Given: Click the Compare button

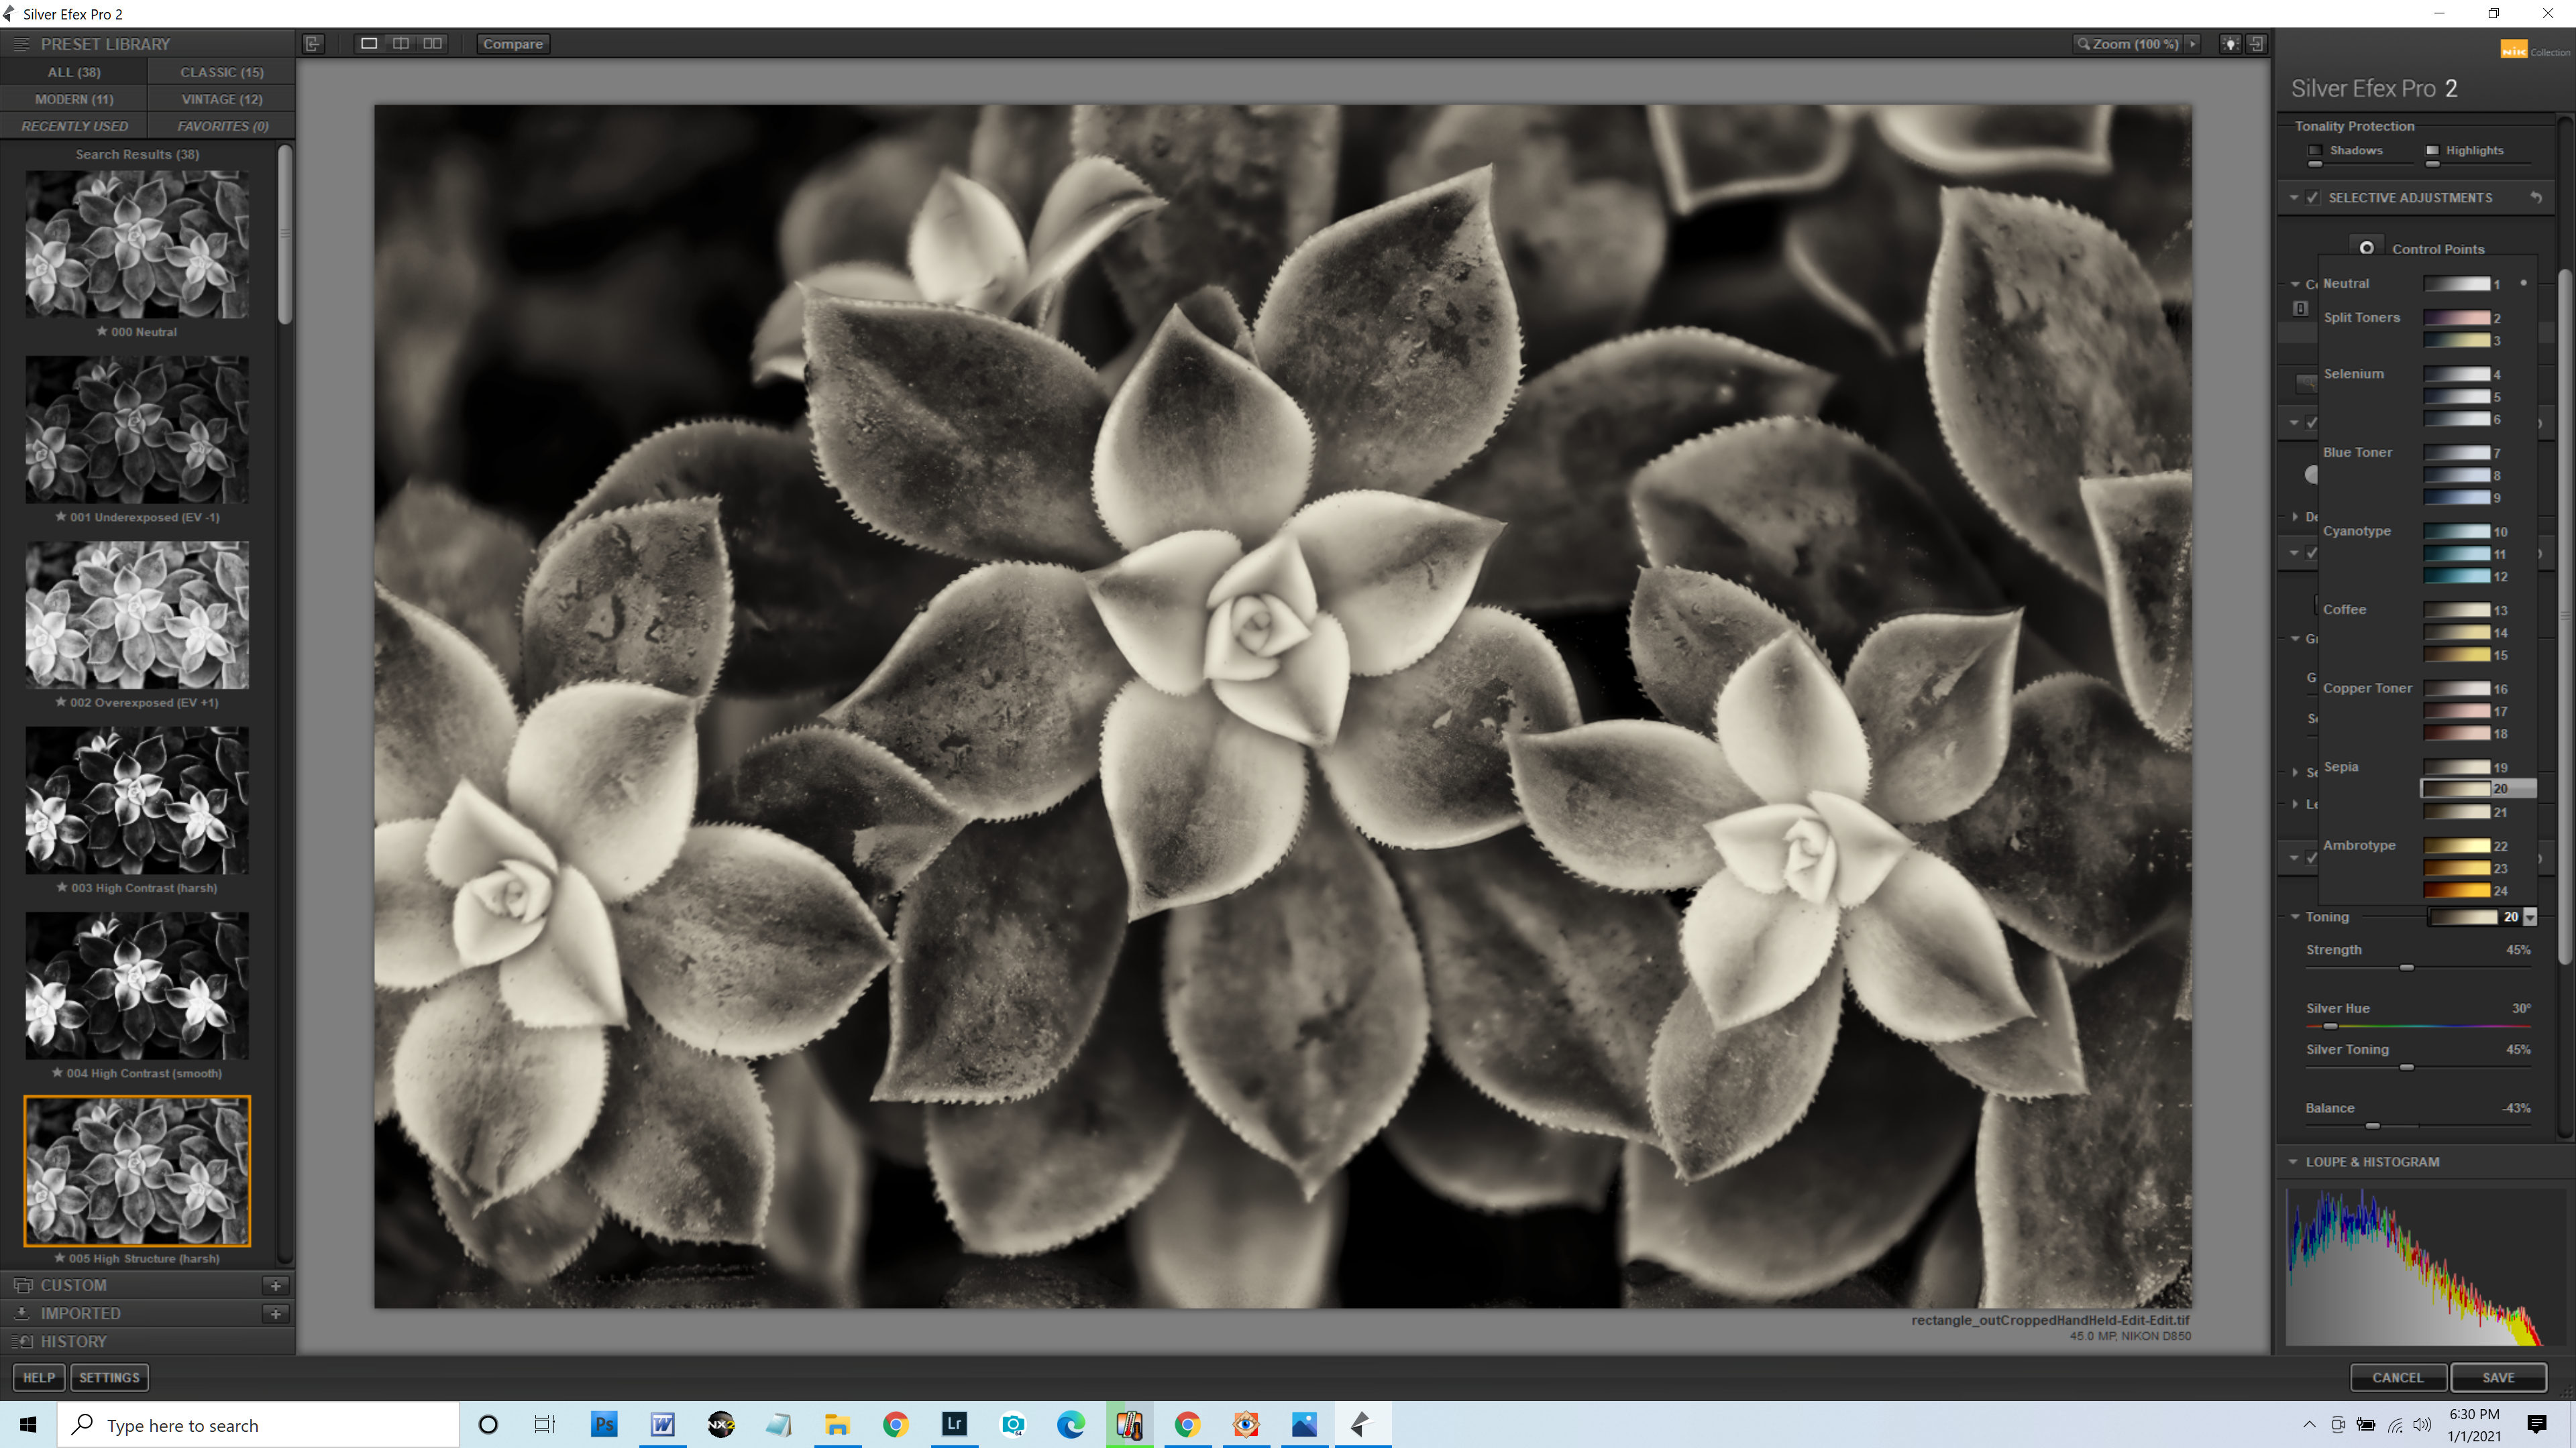Looking at the screenshot, I should click(x=513, y=44).
